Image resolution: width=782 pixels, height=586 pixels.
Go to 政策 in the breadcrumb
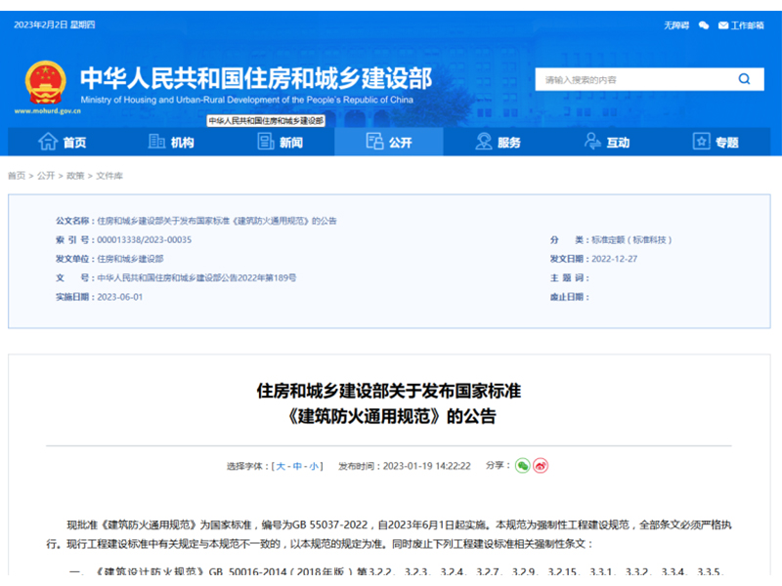(x=75, y=176)
